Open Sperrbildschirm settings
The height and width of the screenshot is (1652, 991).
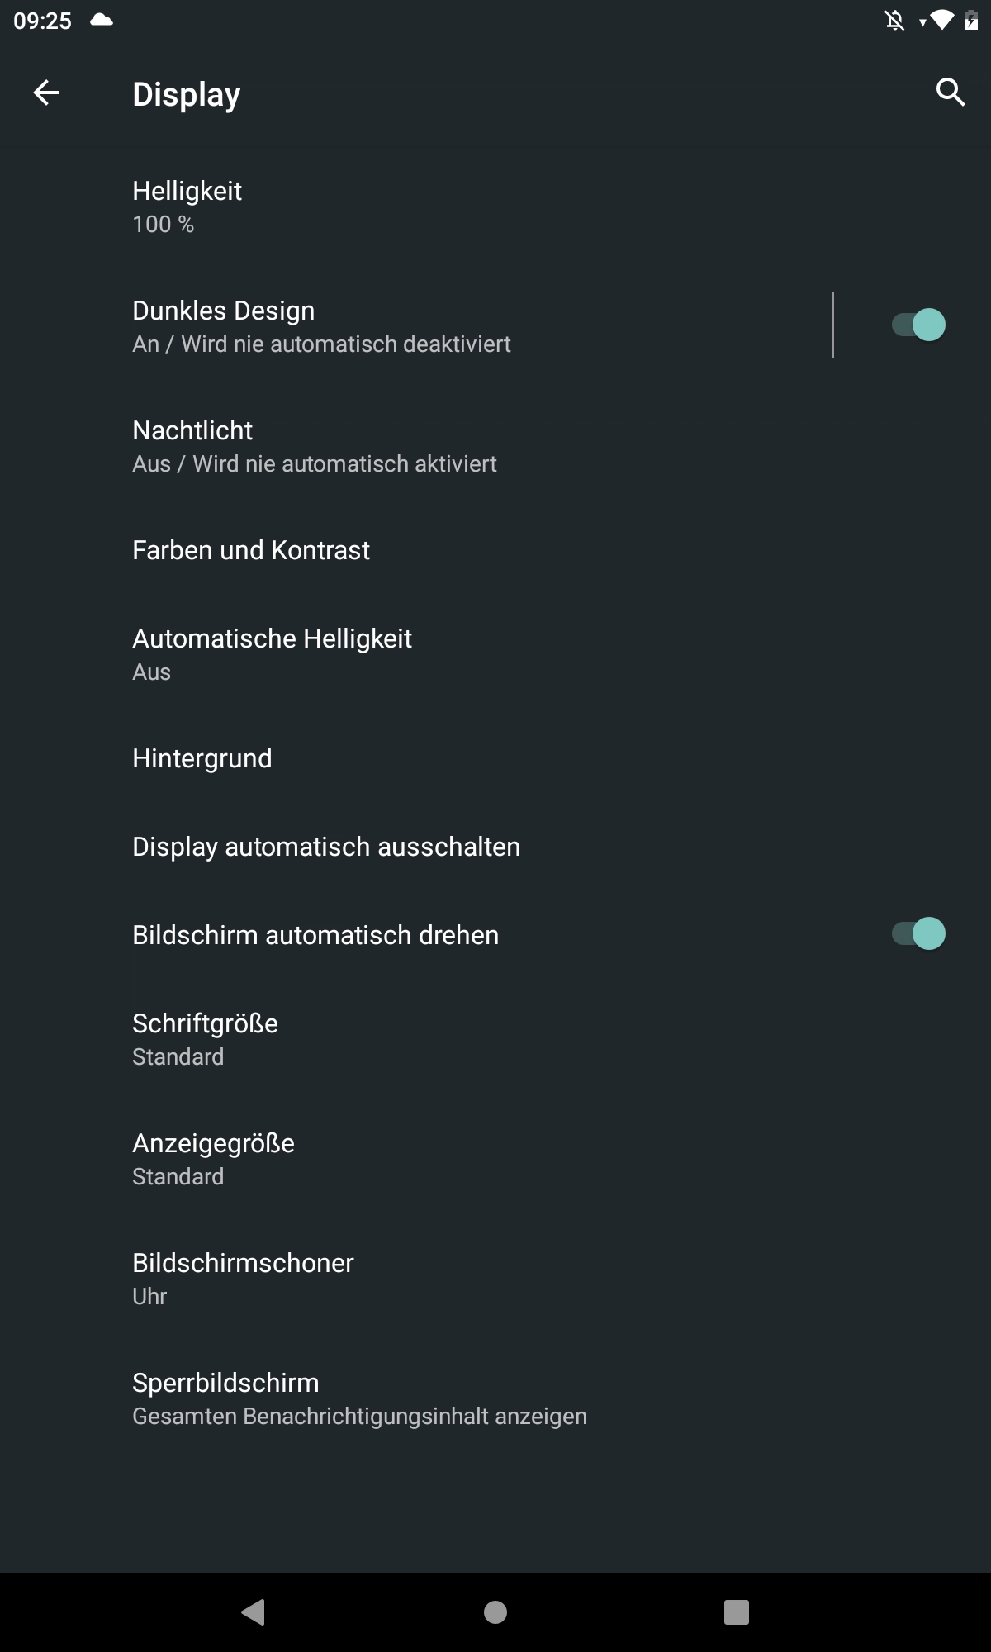(x=495, y=1398)
